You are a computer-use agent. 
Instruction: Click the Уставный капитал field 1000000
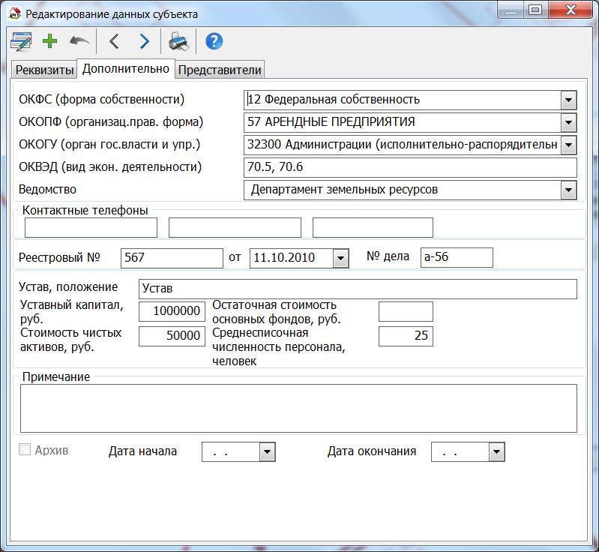coord(172,311)
